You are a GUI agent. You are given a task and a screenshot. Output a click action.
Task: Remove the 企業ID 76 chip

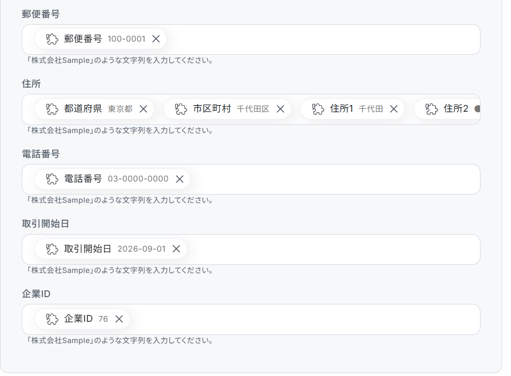click(x=119, y=319)
